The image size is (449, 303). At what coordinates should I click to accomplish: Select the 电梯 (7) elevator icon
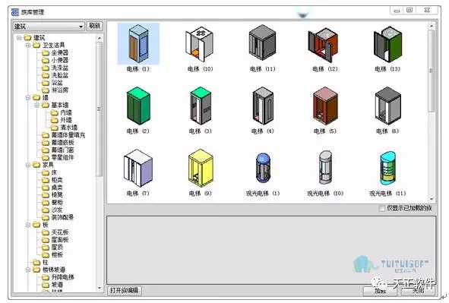click(138, 168)
